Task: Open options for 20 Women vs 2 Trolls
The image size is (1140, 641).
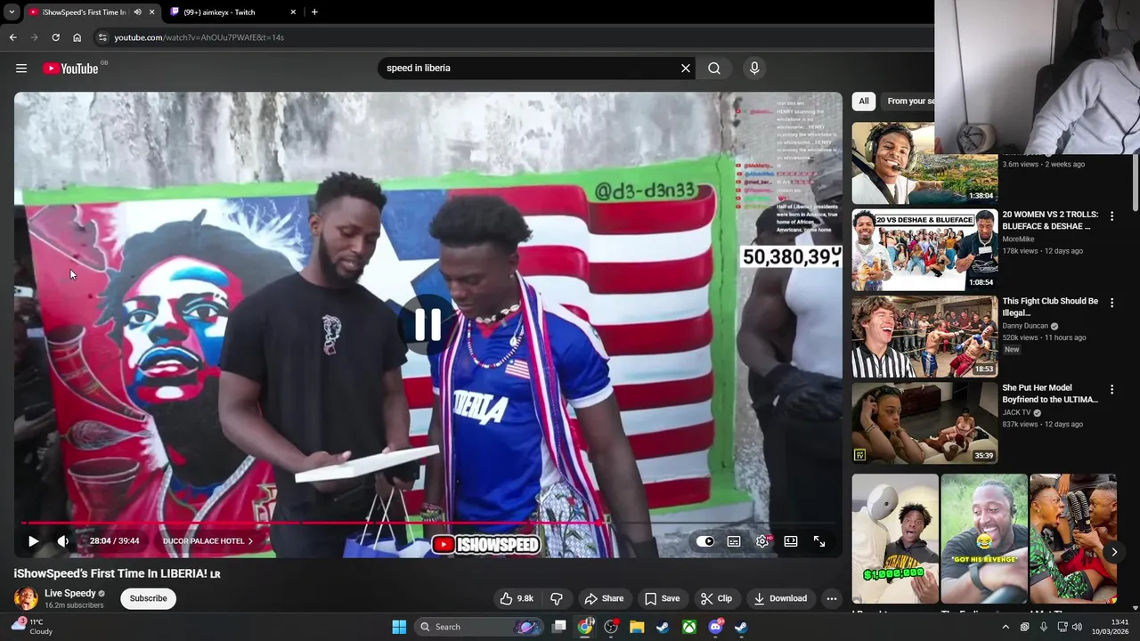Action: point(1111,216)
